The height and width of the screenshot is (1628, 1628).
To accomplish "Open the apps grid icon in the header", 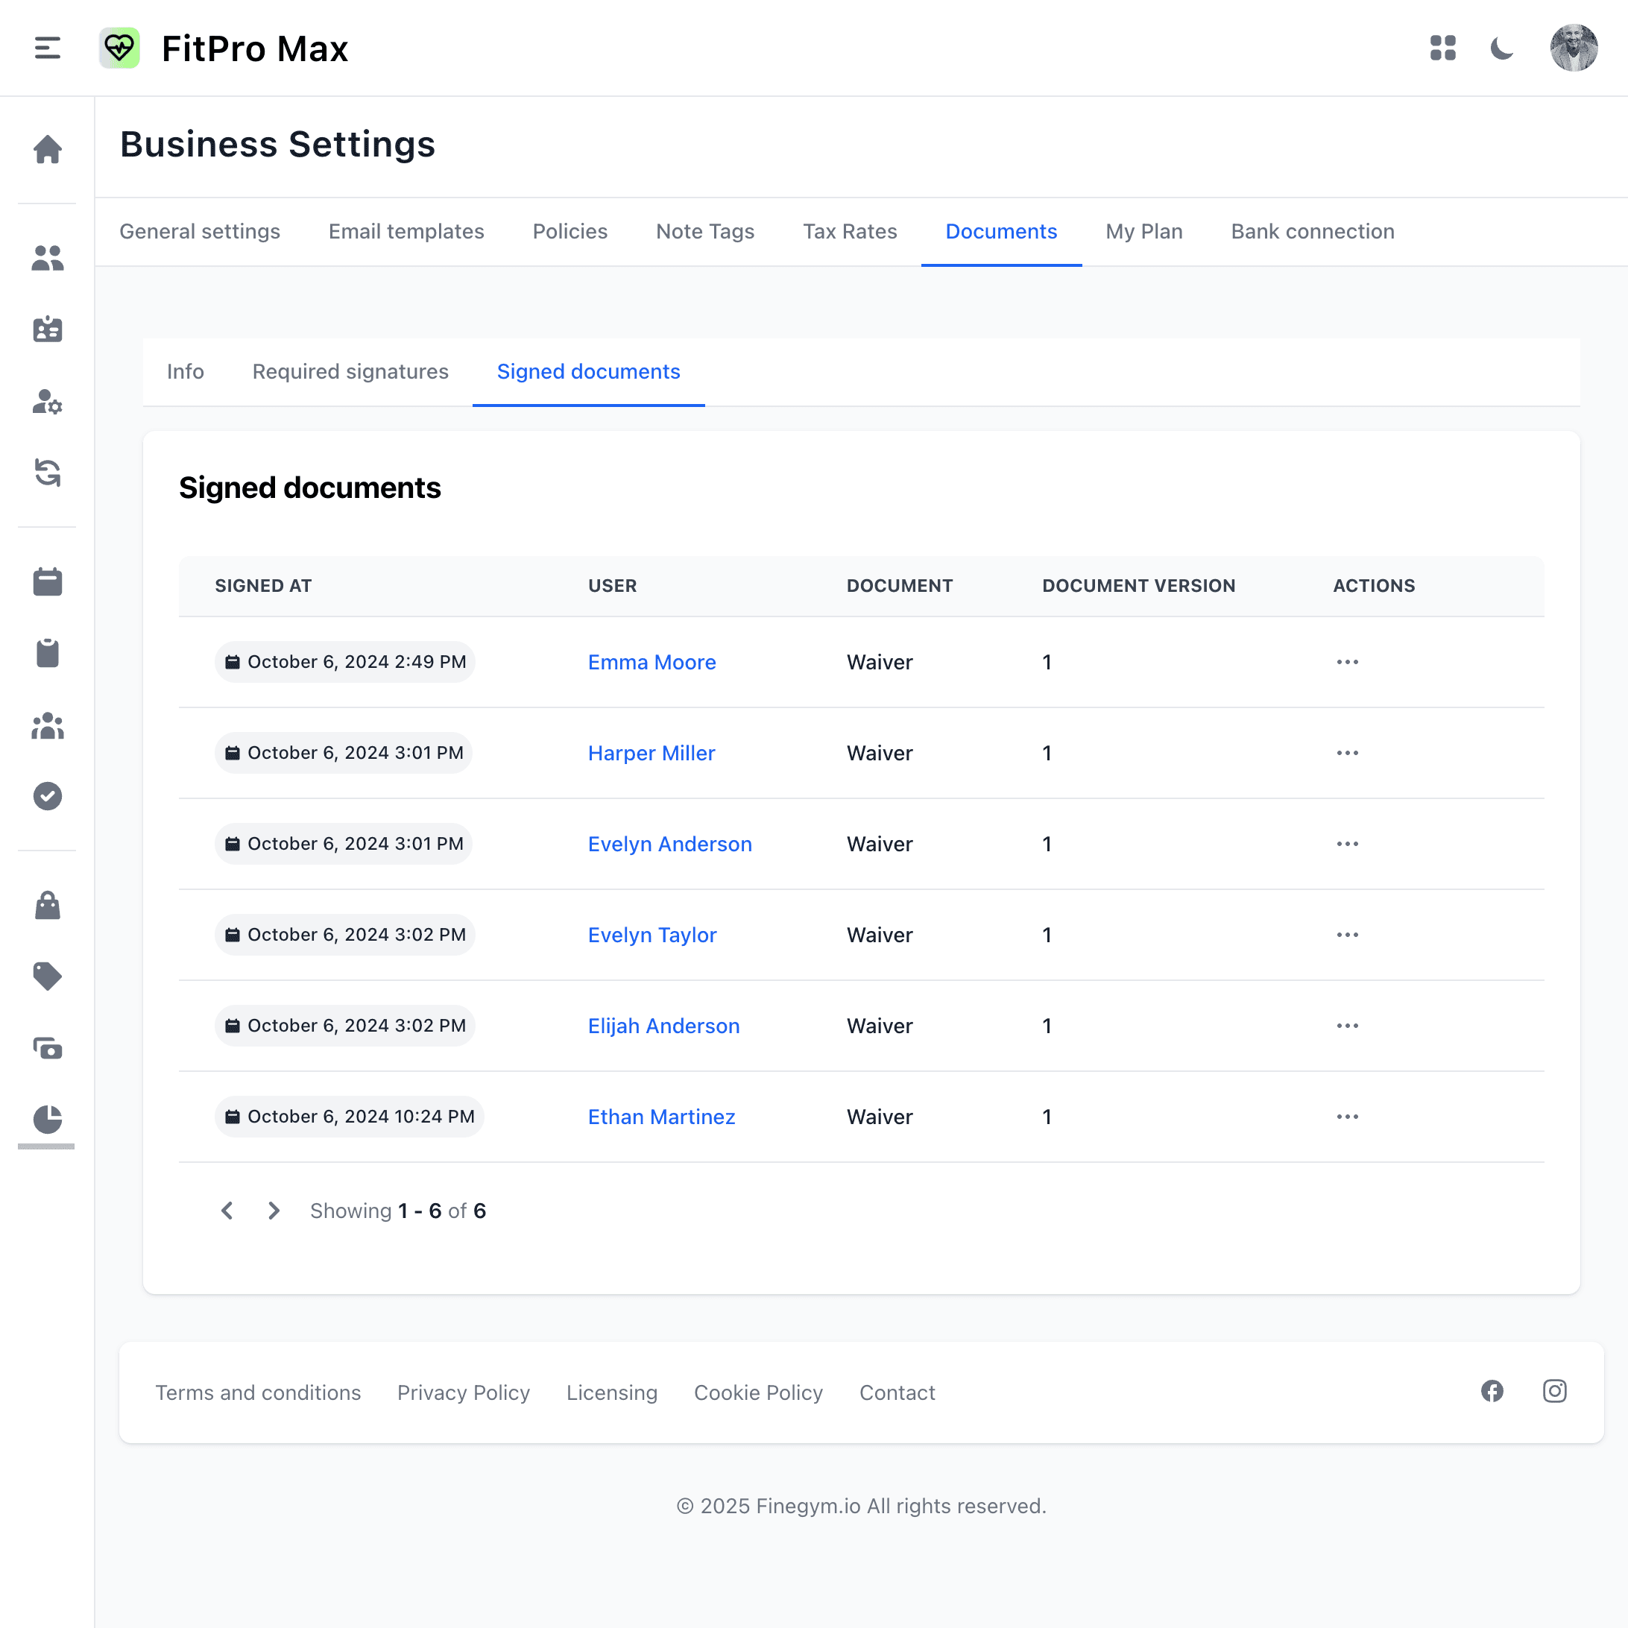I will tap(1442, 48).
